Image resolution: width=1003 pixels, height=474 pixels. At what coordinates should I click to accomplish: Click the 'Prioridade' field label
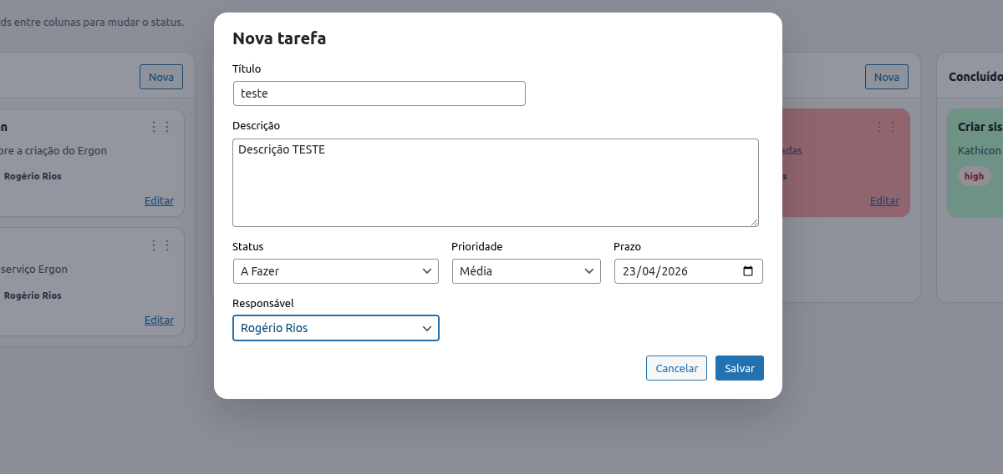(x=477, y=246)
